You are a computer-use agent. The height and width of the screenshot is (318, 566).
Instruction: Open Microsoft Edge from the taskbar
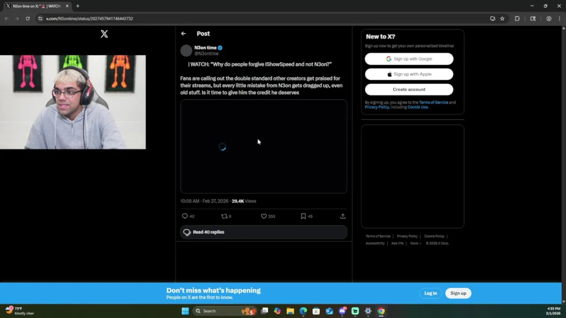click(303, 311)
